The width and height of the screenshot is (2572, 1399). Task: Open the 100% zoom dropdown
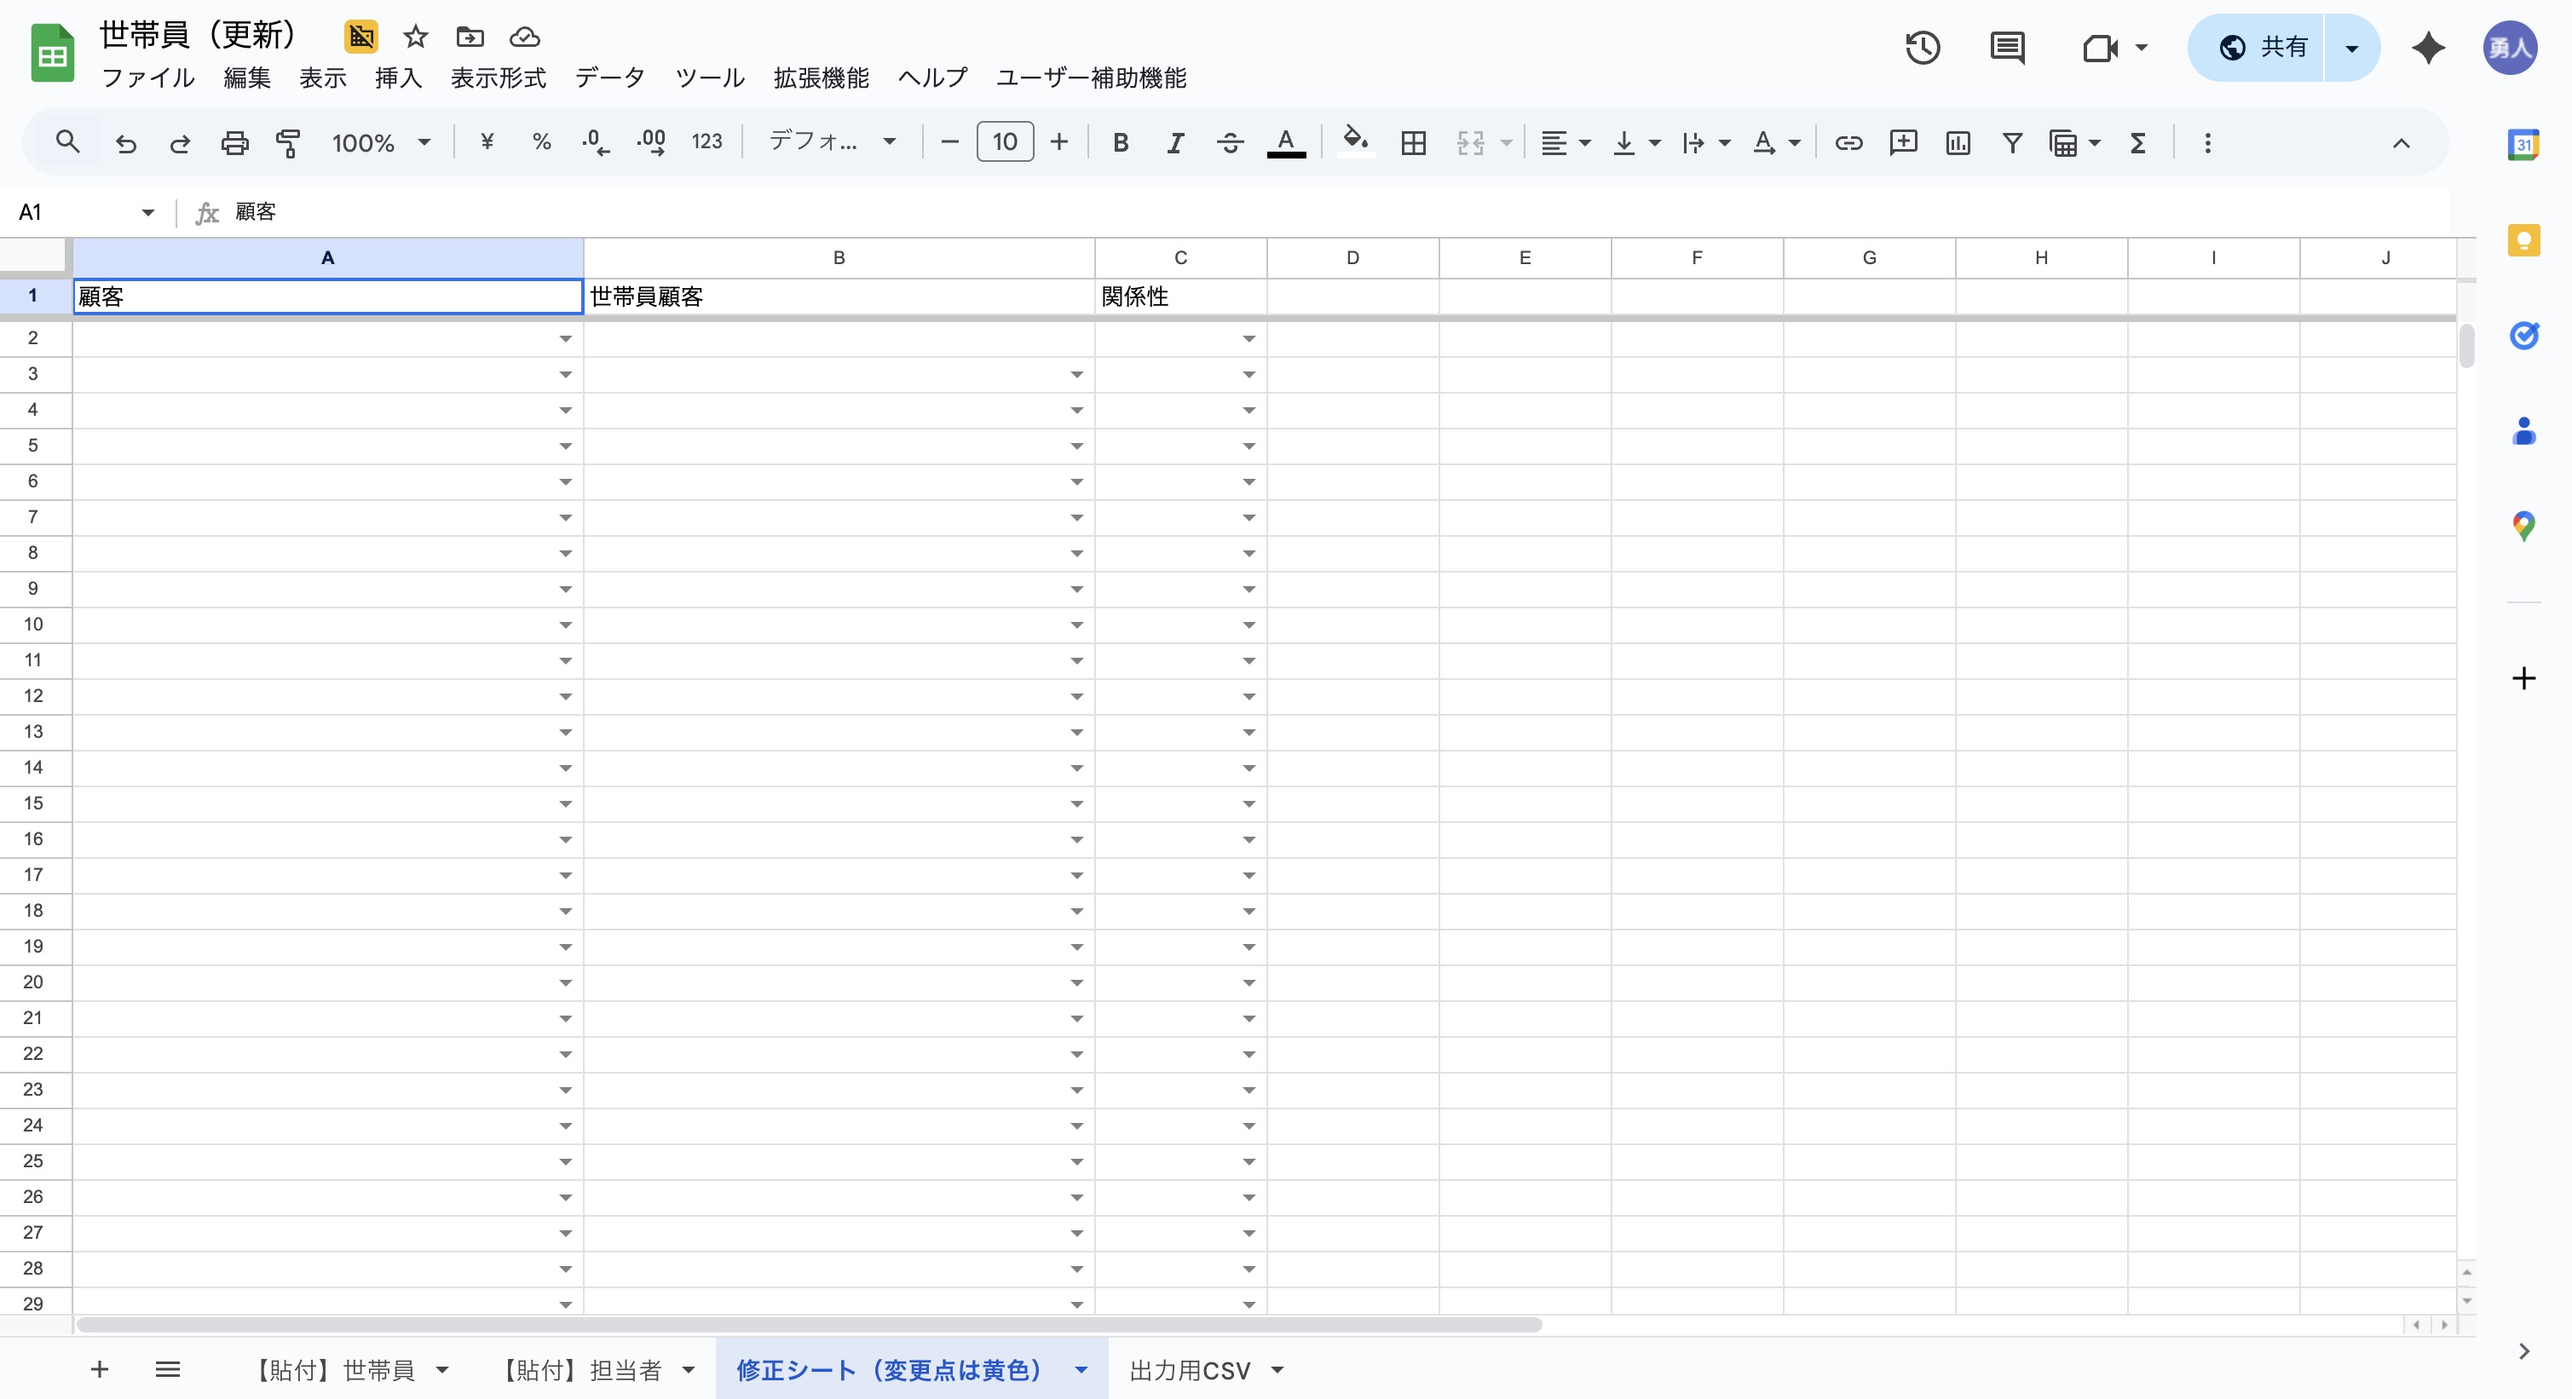click(x=380, y=142)
